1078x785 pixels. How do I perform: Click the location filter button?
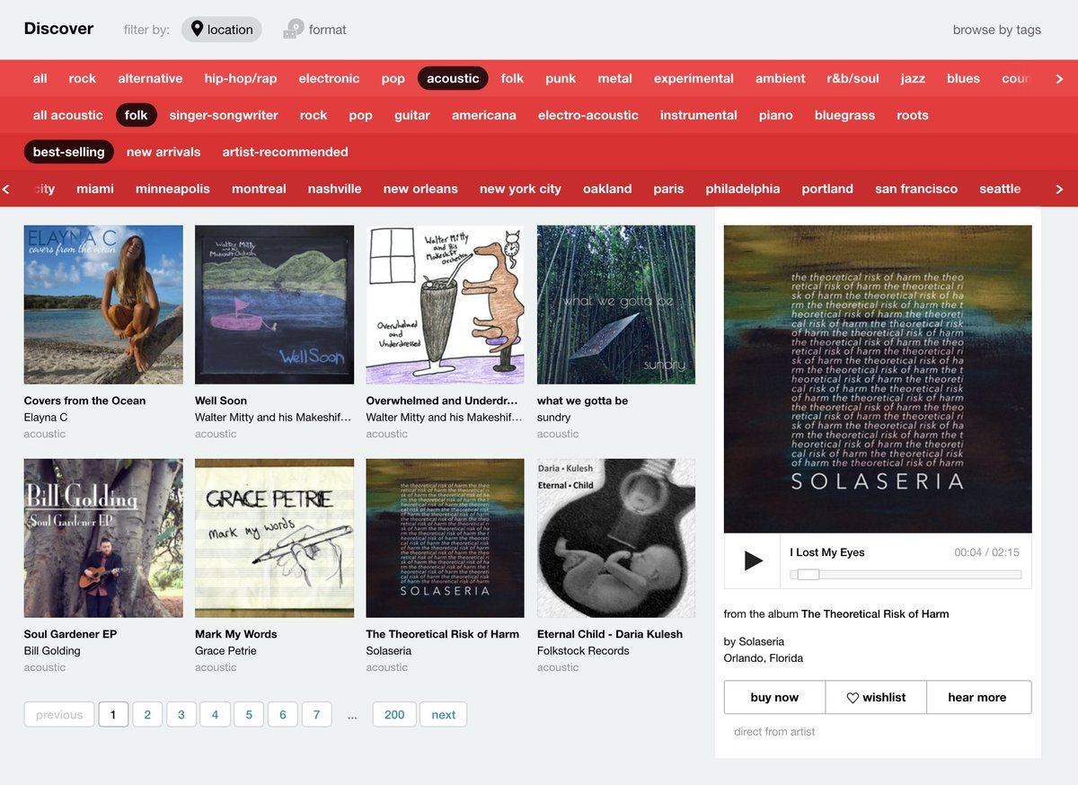222,30
